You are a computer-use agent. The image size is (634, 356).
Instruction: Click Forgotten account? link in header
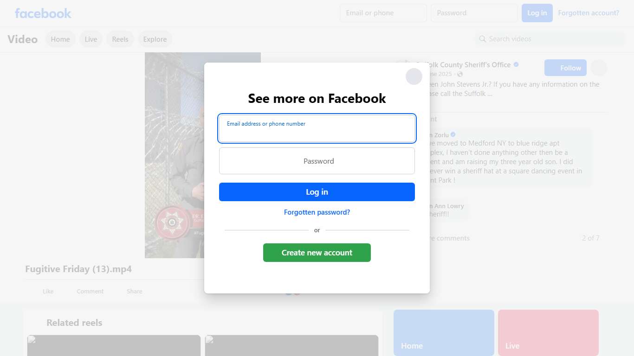[589, 13]
